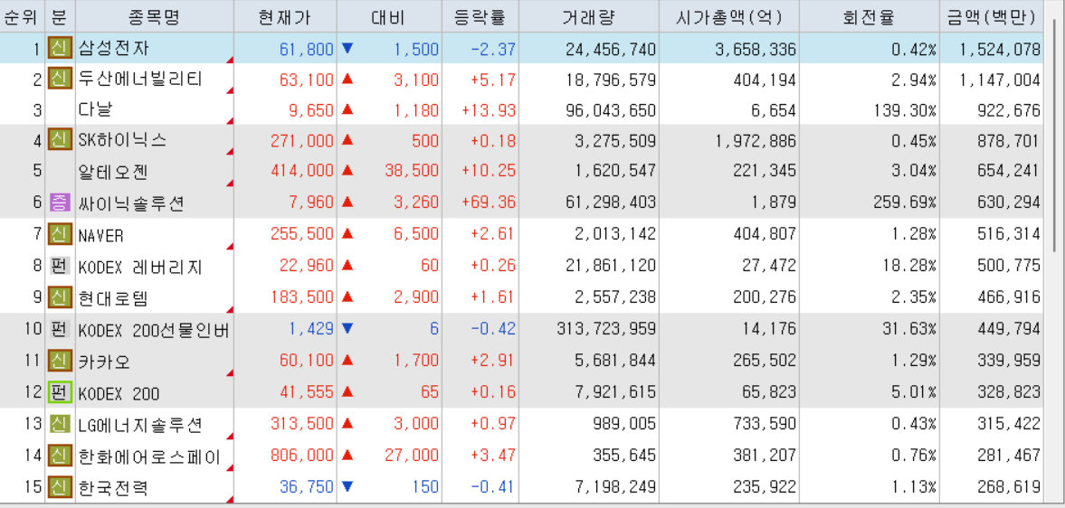Click the blue down arrow in 한국전력 row
The height and width of the screenshot is (508, 1065).
coord(347,487)
